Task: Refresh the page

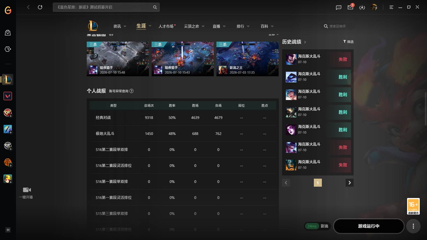Action: [40, 7]
